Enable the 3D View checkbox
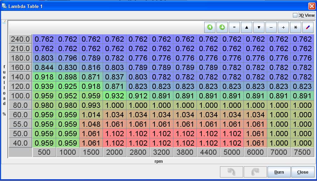The width and height of the screenshot is (317, 181). click(x=295, y=15)
